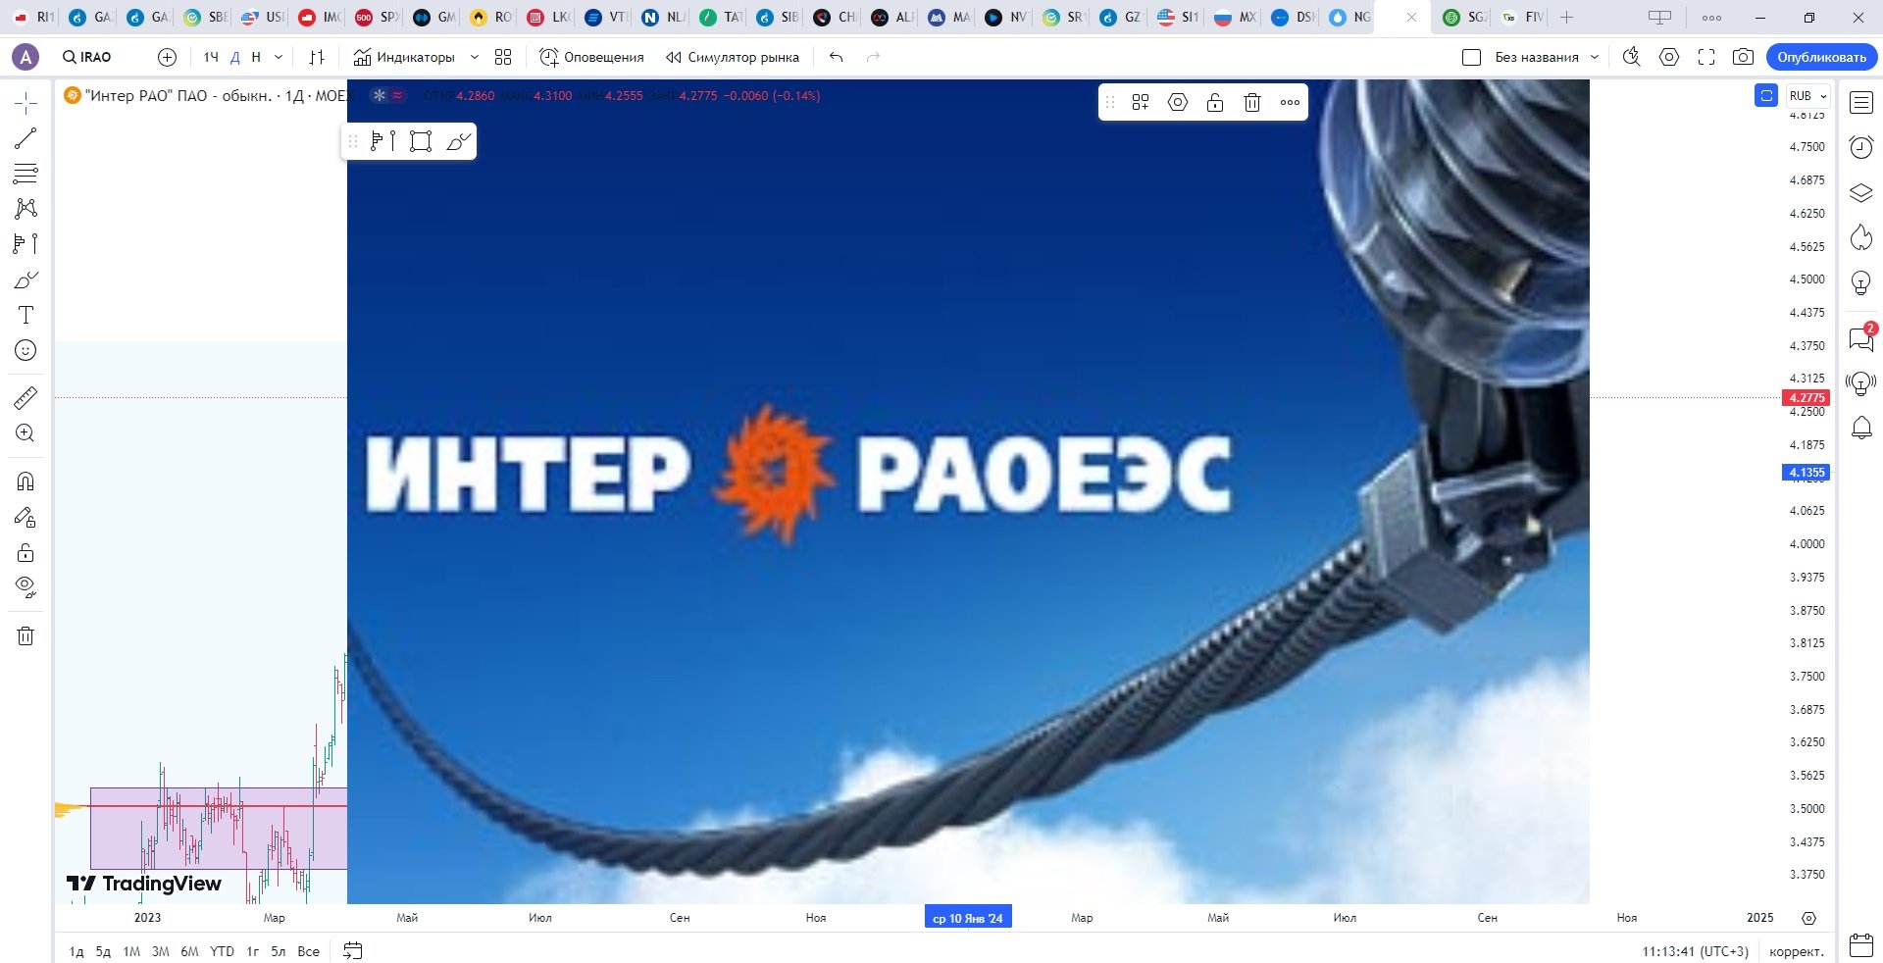Click the Опубликовать button
Viewport: 1883px width, 963px height.
coord(1821,57)
